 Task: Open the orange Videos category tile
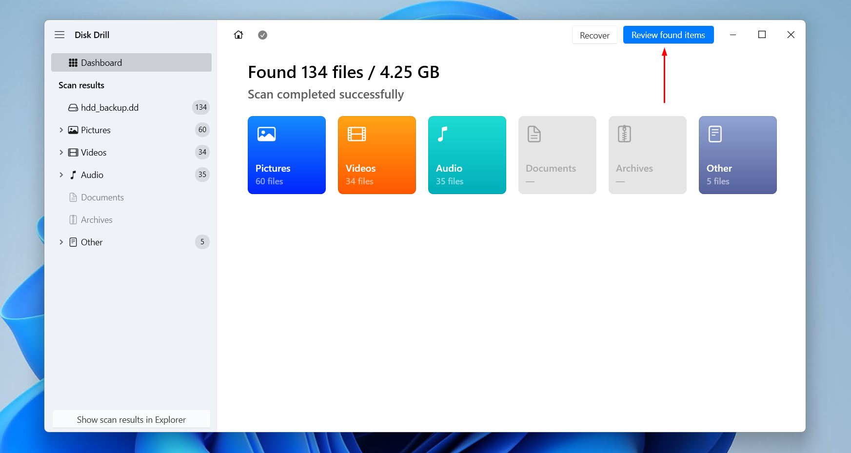point(377,155)
